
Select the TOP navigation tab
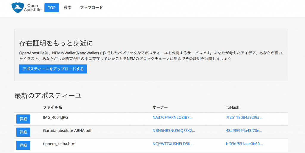tap(52, 8)
